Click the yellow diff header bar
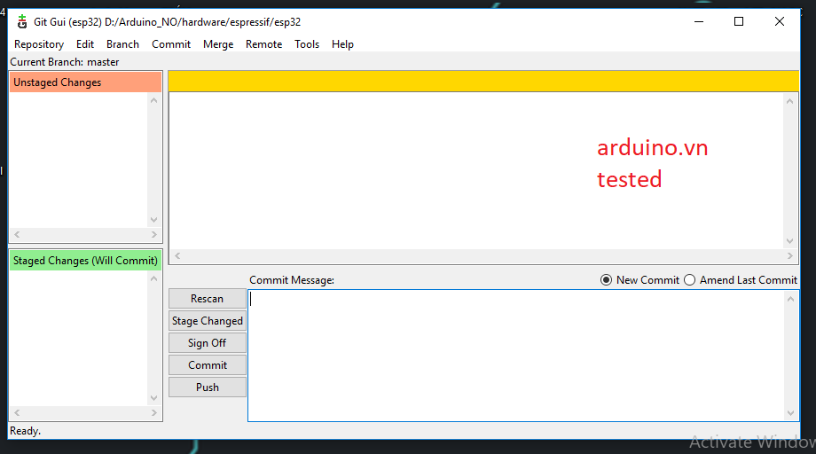This screenshot has width=816, height=454. pos(483,81)
